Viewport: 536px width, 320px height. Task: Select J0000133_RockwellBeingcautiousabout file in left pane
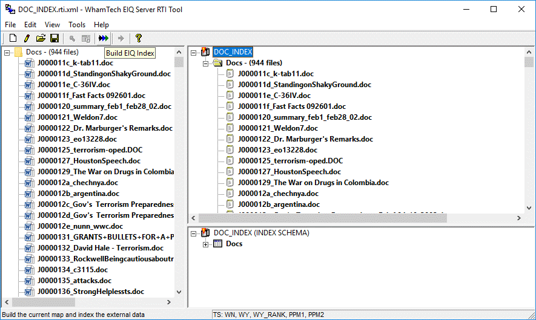coord(105,259)
